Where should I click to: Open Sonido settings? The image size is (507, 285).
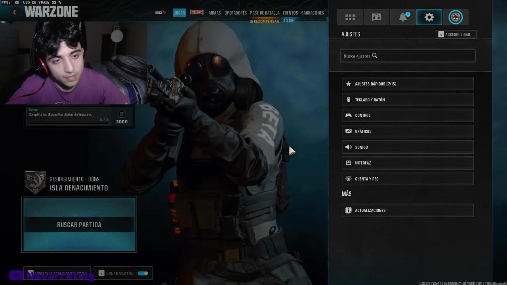408,147
